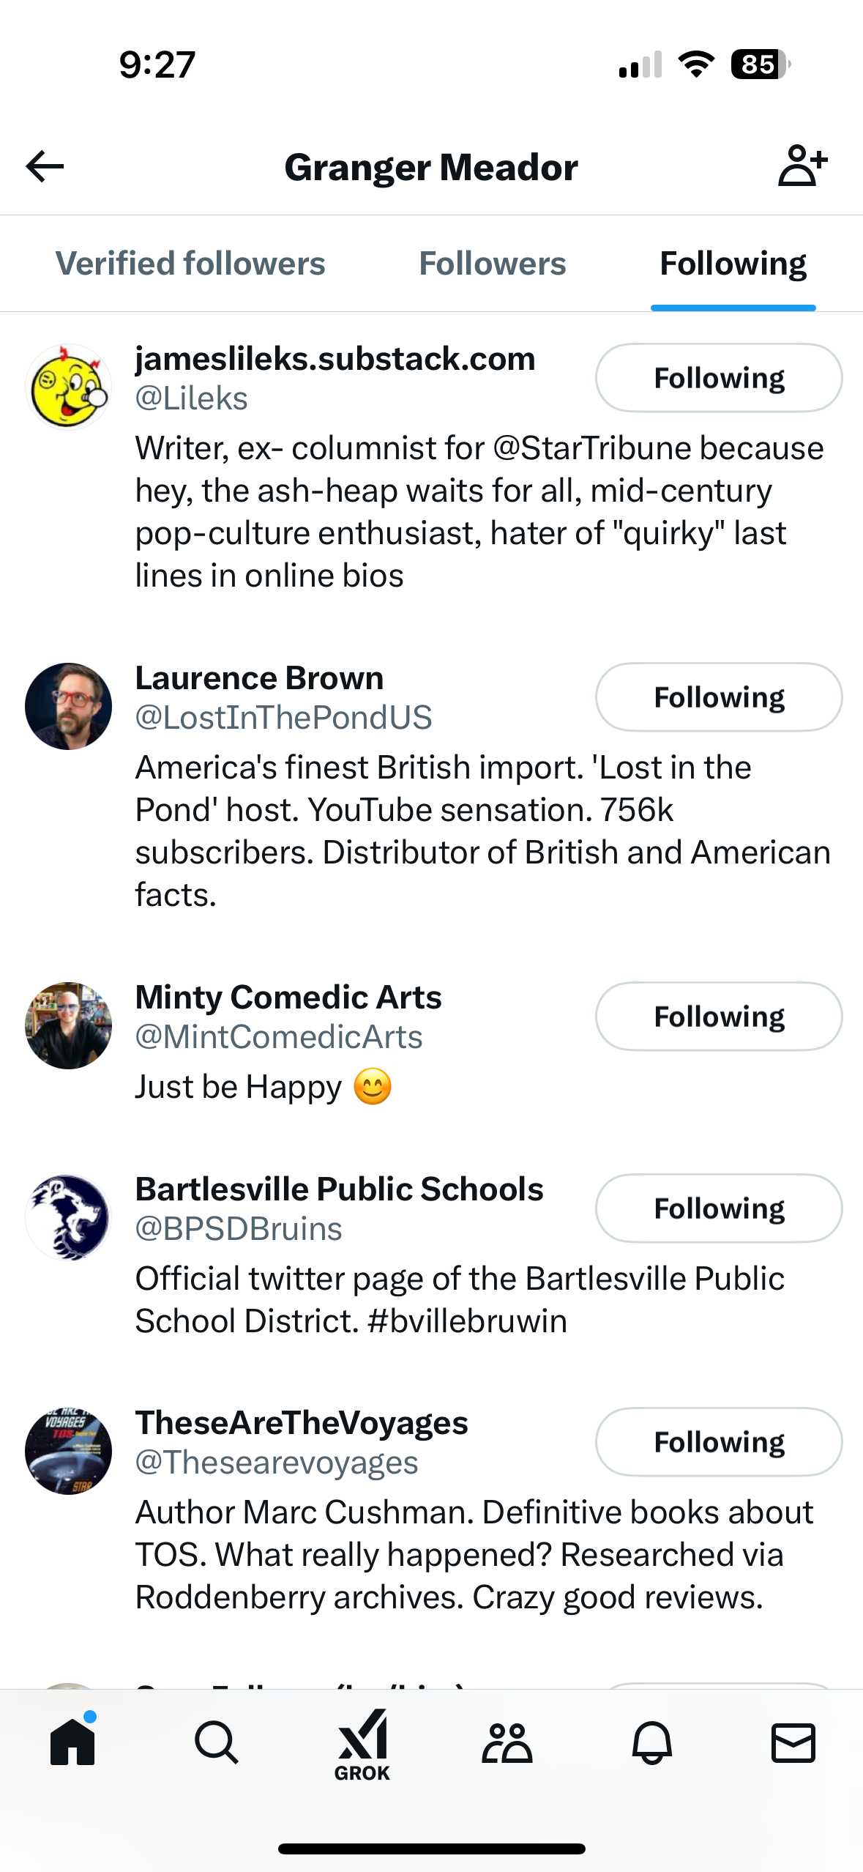Open the Notifications bell icon
Image resolution: width=863 pixels, height=1872 pixels.
(651, 1742)
